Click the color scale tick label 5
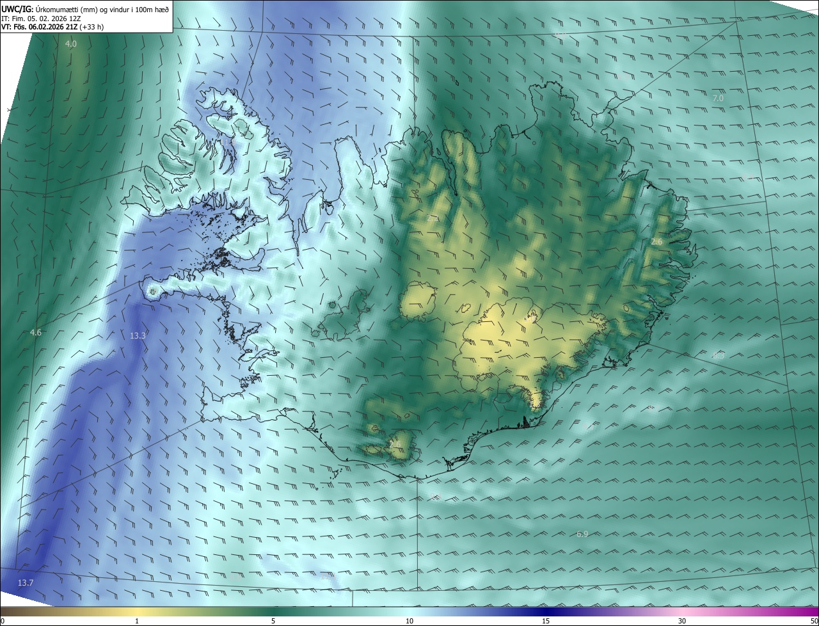The image size is (819, 626). coord(273,621)
